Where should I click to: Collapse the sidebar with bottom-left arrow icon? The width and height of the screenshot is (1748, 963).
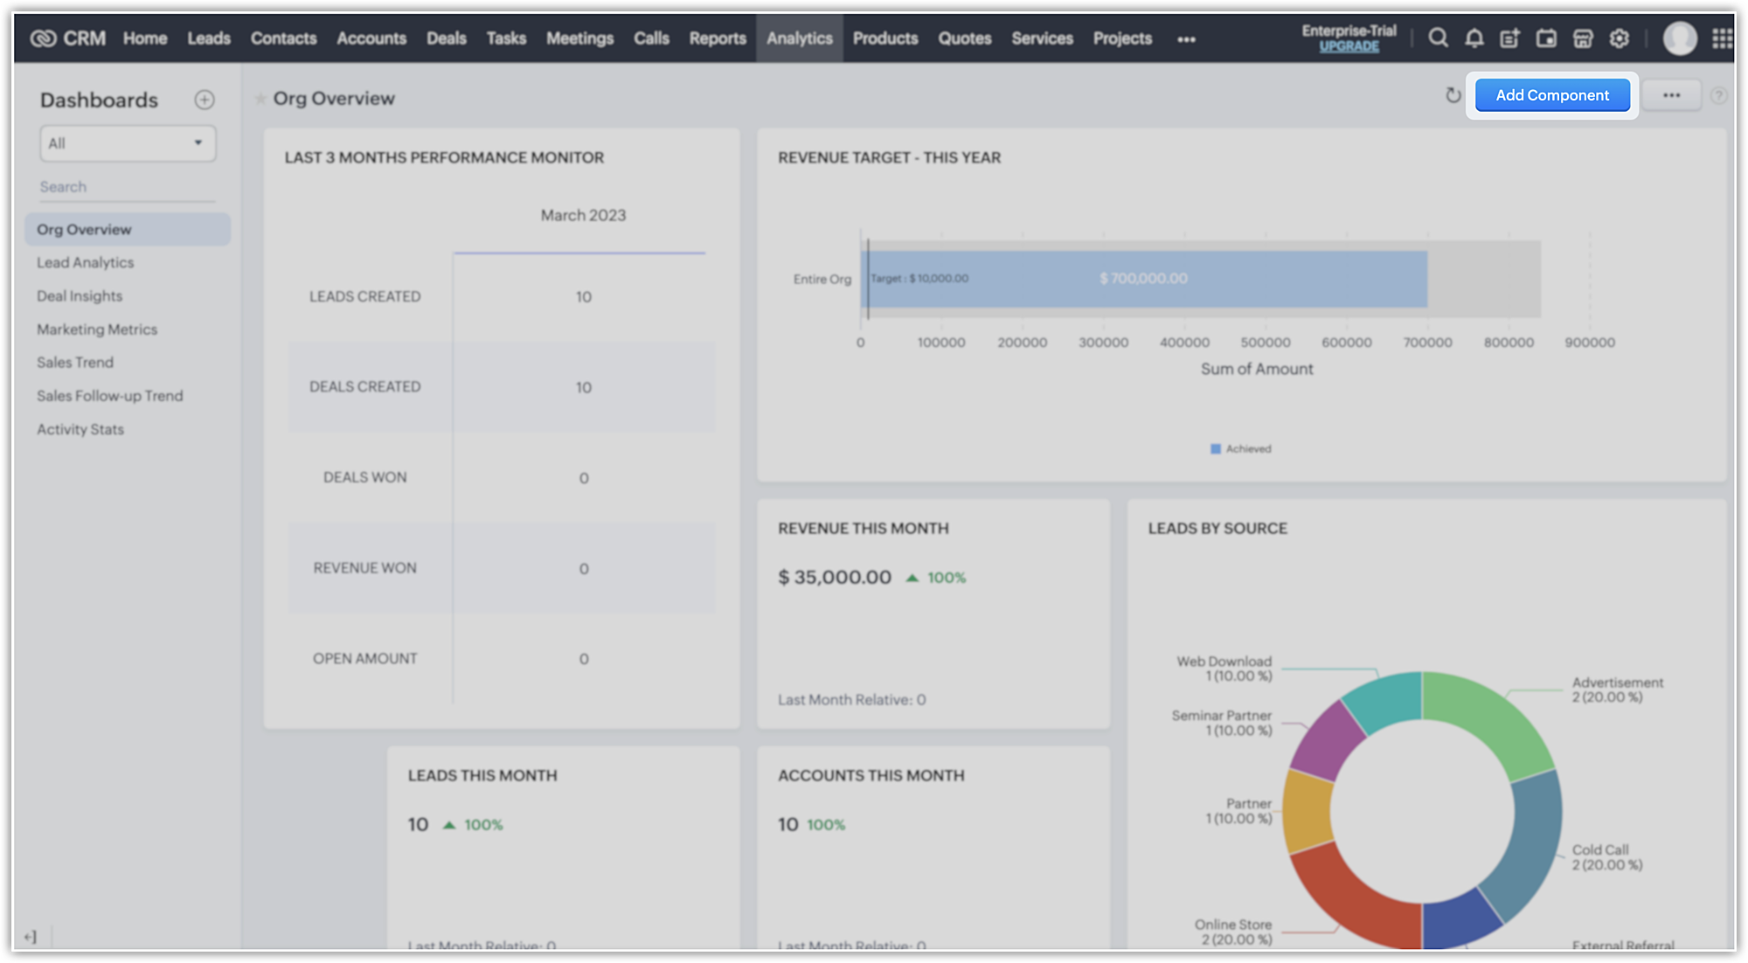pos(31,937)
